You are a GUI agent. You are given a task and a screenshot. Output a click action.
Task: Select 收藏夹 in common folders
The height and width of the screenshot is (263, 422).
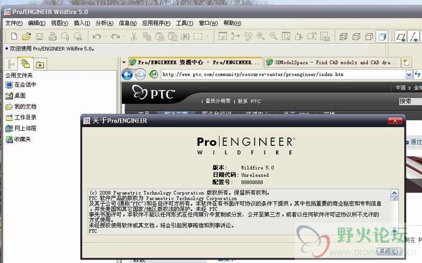click(18, 139)
